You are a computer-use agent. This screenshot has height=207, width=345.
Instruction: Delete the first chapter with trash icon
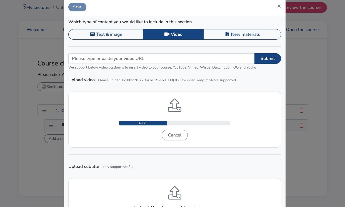point(301,110)
